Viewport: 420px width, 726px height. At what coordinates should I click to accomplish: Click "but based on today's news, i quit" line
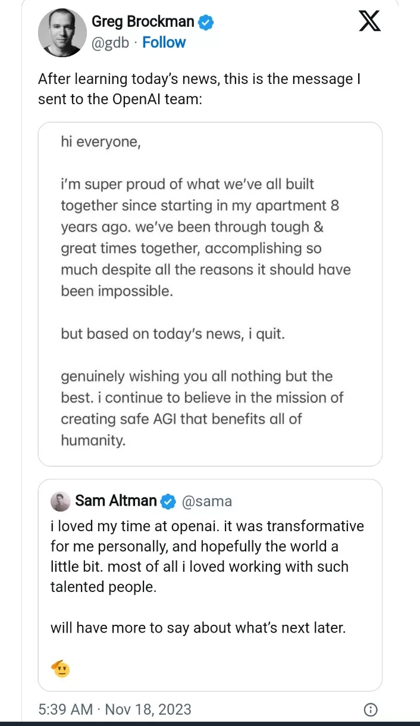pos(173,334)
